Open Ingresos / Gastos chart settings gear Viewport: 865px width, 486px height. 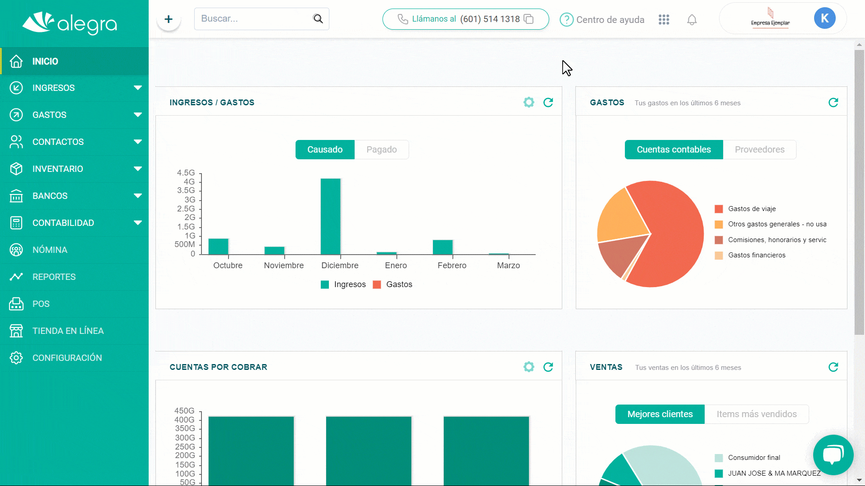point(529,103)
